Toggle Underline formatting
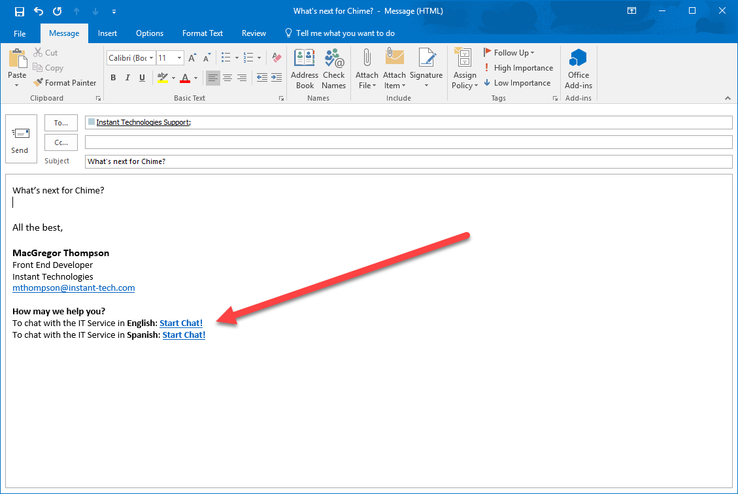Viewport: 738px width, 494px height. 142,78
